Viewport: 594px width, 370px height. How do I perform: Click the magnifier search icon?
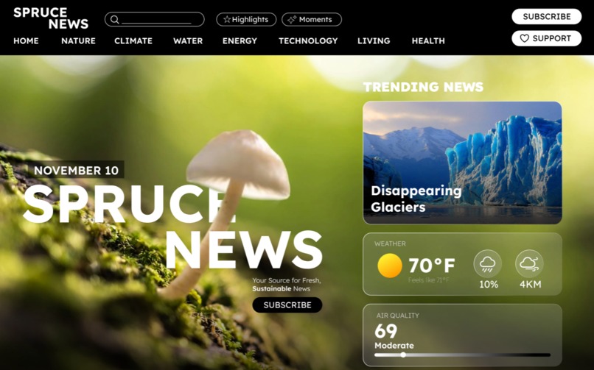tap(115, 20)
